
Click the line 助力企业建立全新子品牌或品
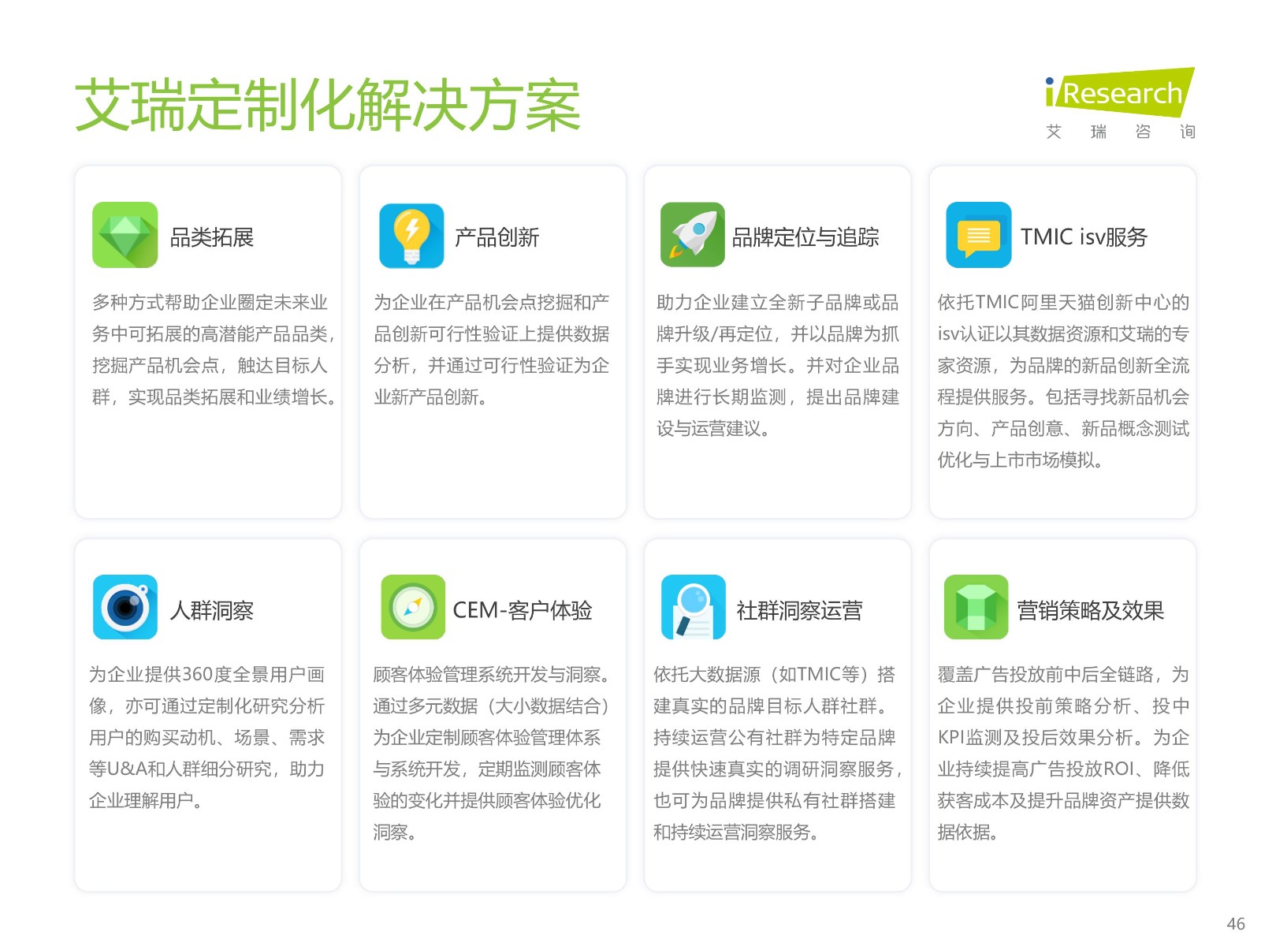point(777,303)
